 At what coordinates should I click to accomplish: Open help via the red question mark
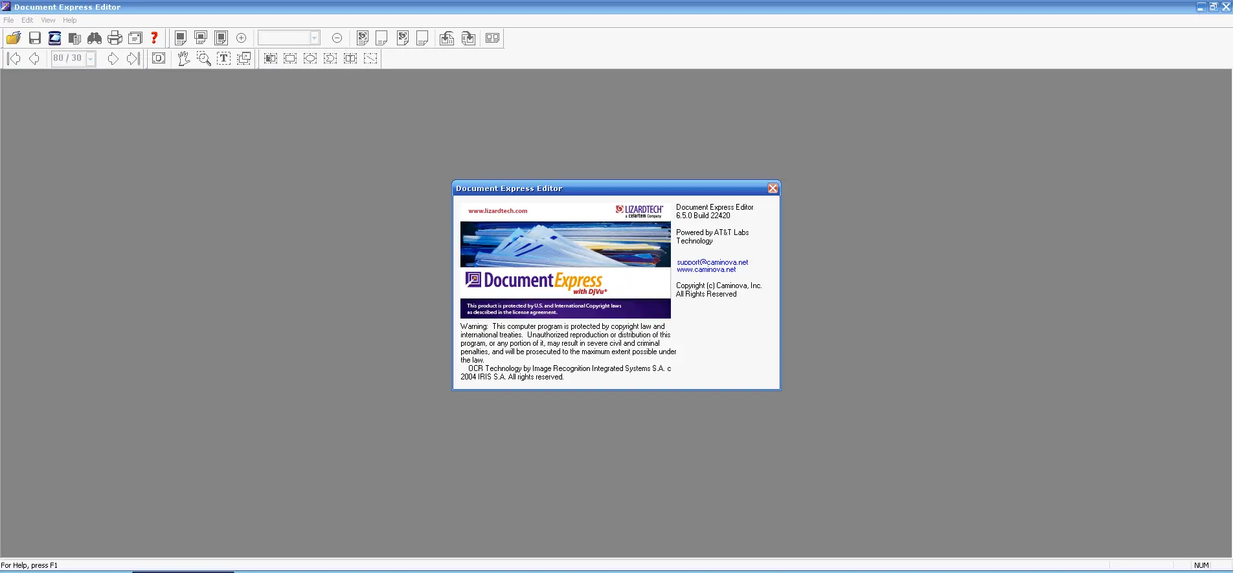pos(154,38)
